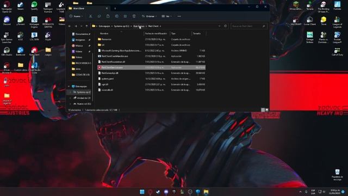Open Epic Games Launcher desktop shortcut

[7, 38]
